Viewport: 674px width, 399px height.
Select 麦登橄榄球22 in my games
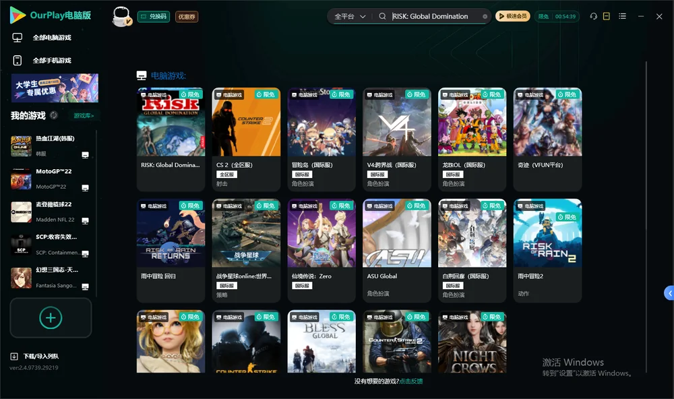pyautogui.click(x=50, y=212)
